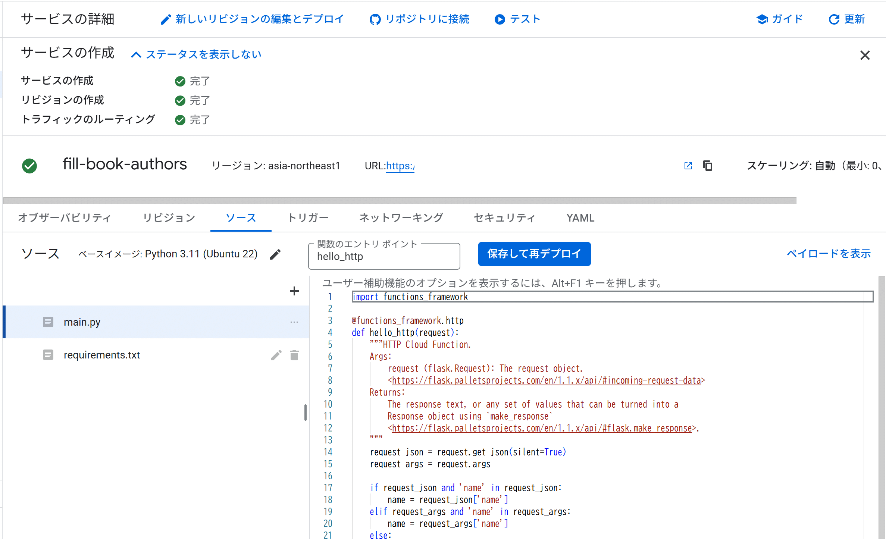Click the plus icon to add a source file
886x539 pixels.
(294, 291)
